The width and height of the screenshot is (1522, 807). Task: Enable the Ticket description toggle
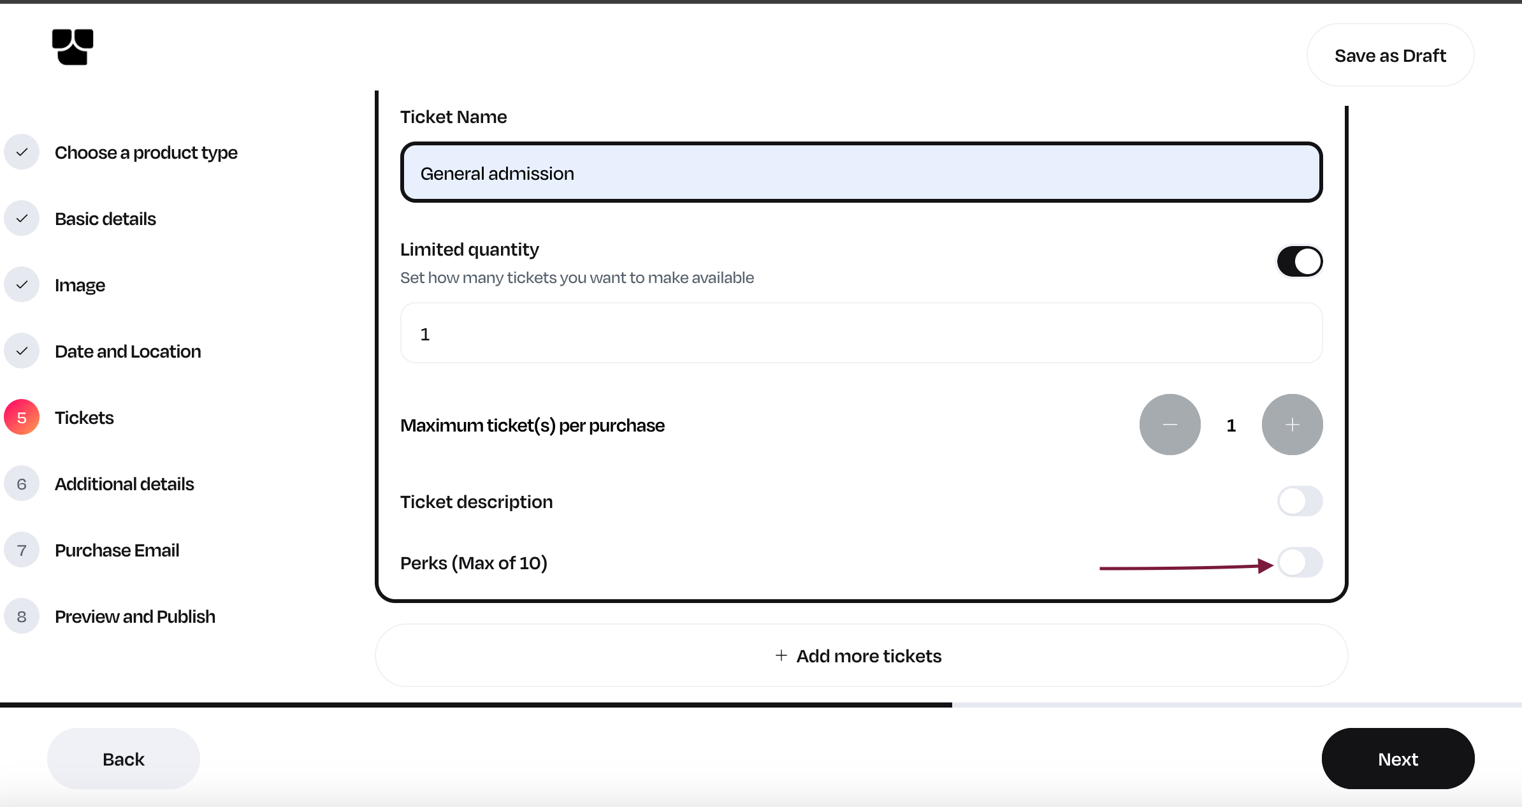pyautogui.click(x=1300, y=501)
